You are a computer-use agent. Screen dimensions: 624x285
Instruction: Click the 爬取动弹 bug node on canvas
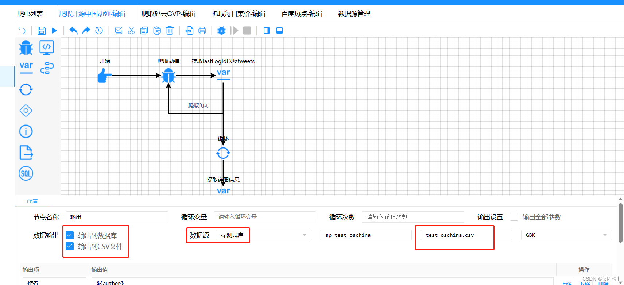click(x=168, y=76)
